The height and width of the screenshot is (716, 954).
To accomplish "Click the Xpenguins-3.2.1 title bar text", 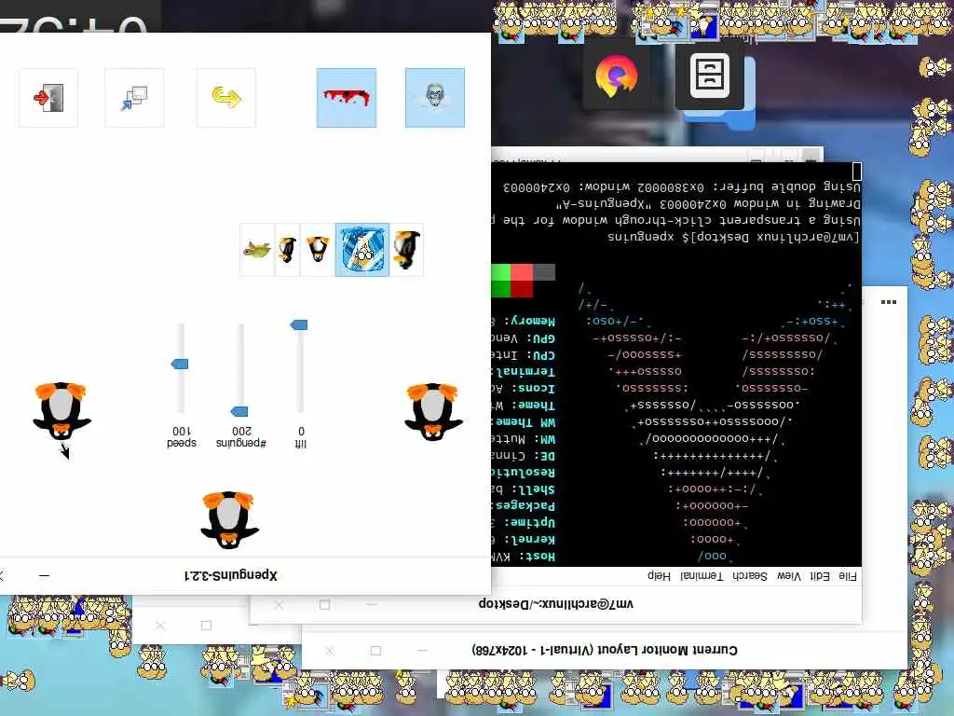I will 231,574.
